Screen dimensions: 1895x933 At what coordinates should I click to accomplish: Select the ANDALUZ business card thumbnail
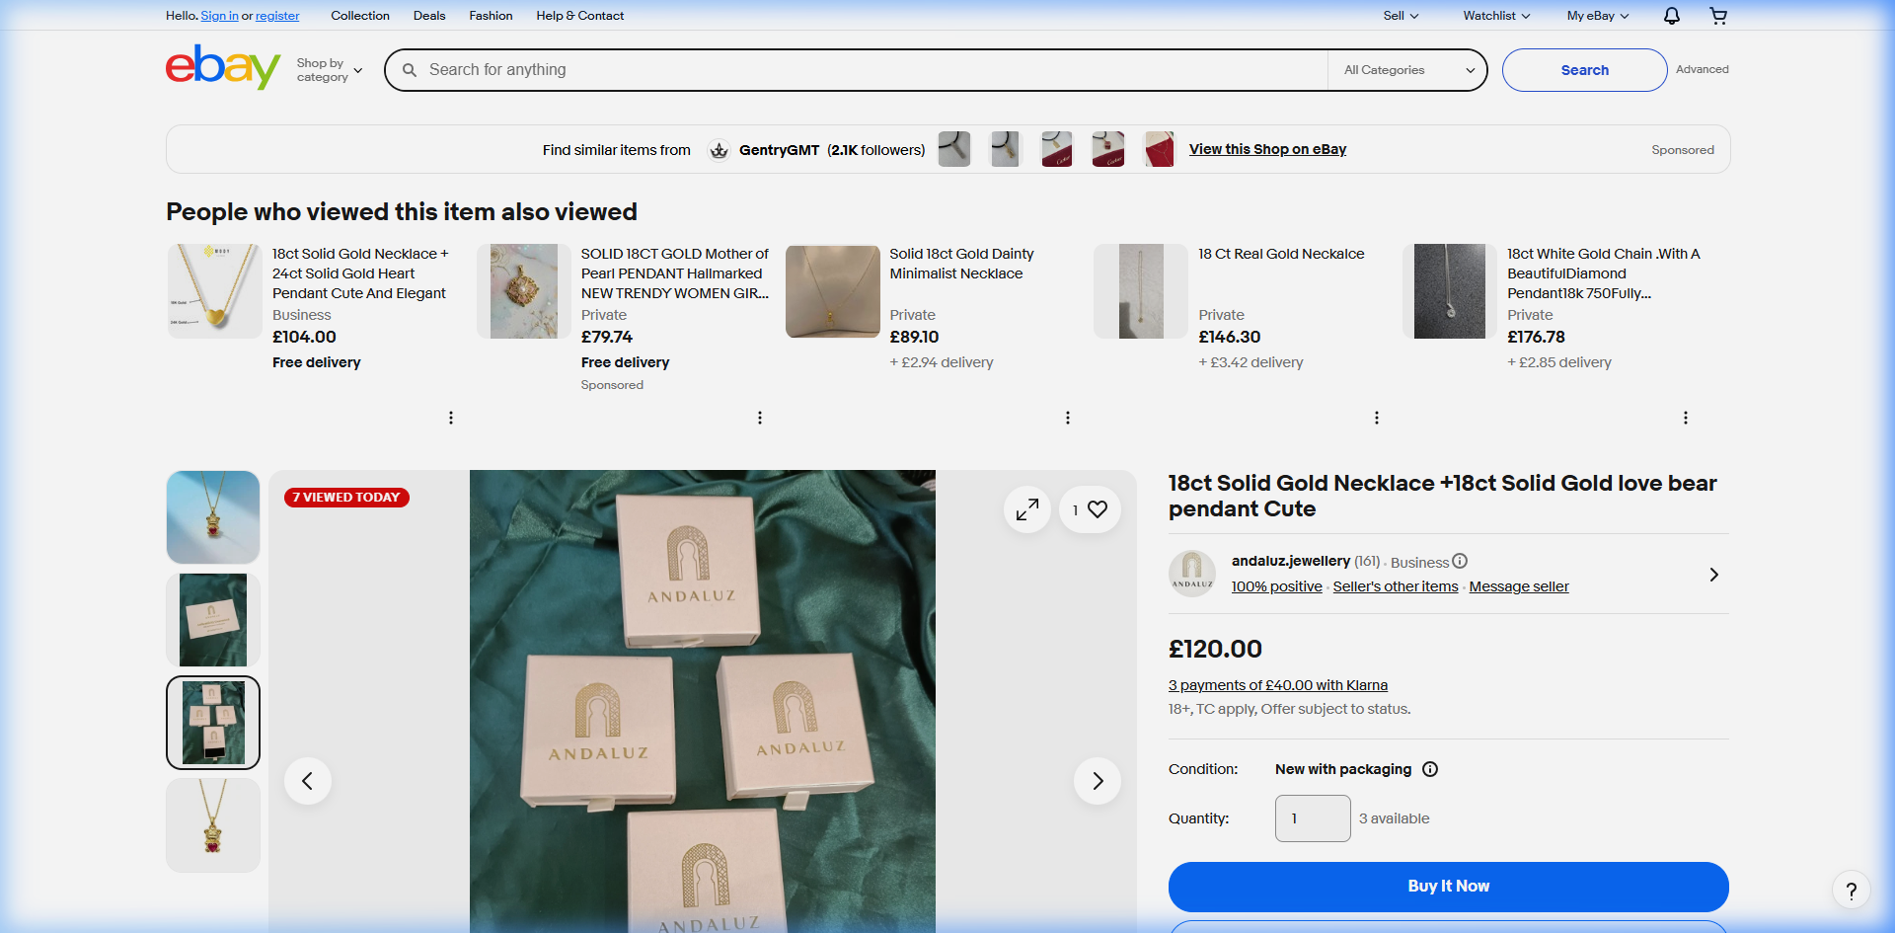pos(213,620)
